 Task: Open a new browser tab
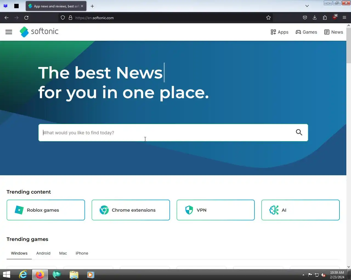click(92, 6)
